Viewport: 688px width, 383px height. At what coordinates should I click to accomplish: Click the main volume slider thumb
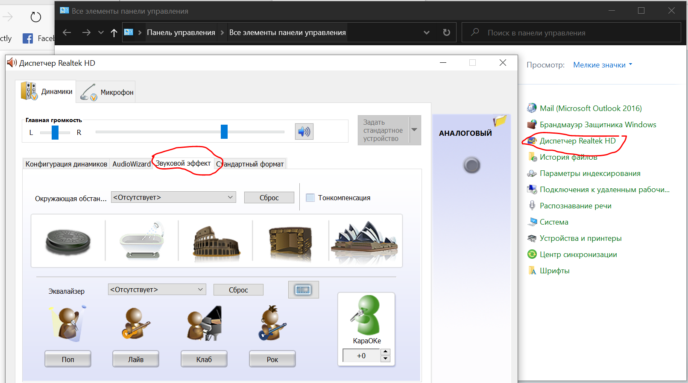pyautogui.click(x=224, y=132)
